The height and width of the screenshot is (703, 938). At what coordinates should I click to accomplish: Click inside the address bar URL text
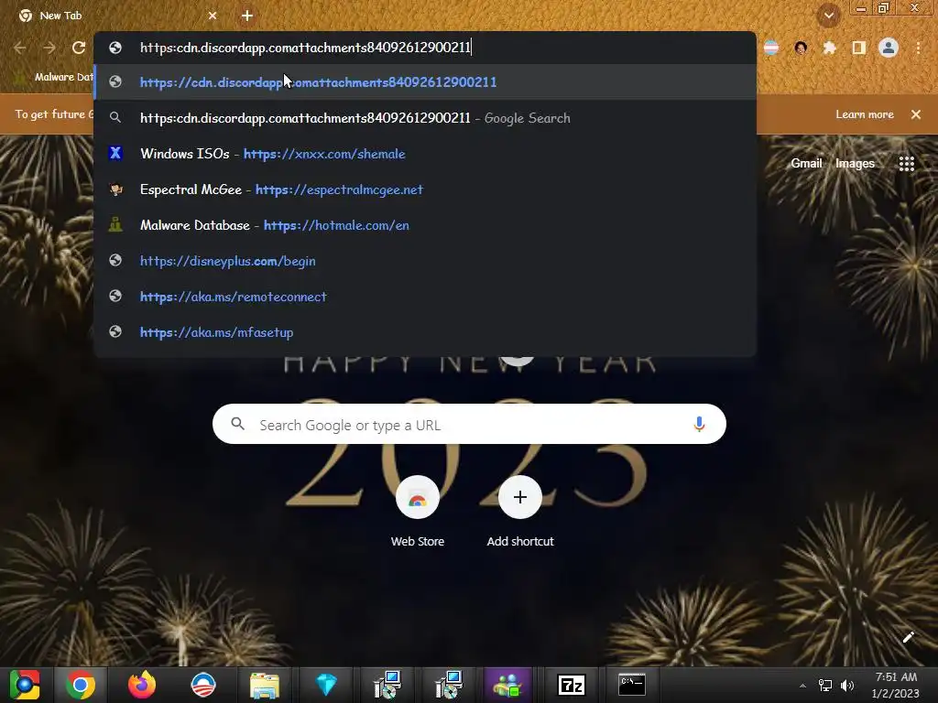(x=306, y=48)
